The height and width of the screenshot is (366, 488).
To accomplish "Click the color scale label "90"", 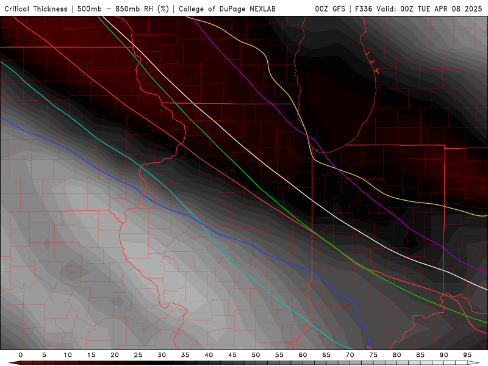I will click(x=444, y=355).
